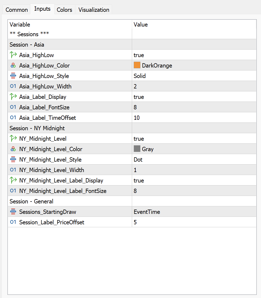This screenshot has height=298, width=261.
Task: Click the line style icon beside NY_Midnight_Level_Style
Action: coord(13,159)
